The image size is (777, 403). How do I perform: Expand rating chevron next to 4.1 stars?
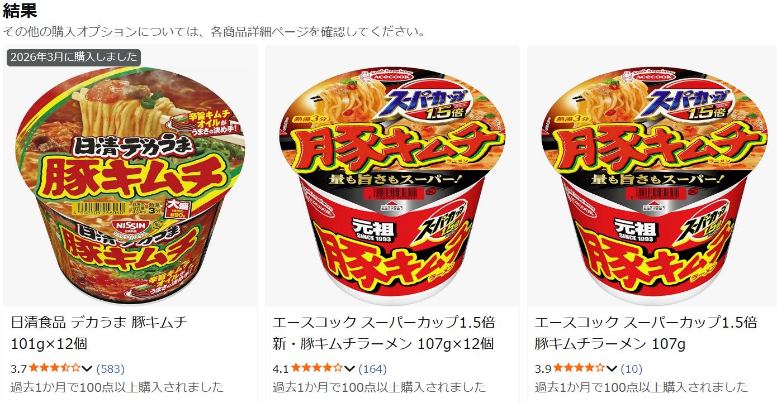349,368
